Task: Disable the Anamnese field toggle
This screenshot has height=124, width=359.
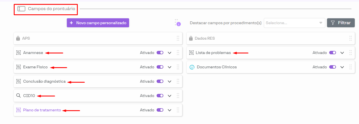Action: click(x=160, y=53)
